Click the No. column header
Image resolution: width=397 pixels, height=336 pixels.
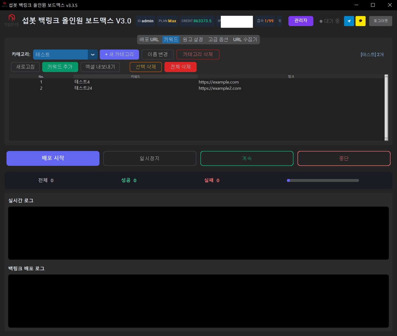pos(41,76)
